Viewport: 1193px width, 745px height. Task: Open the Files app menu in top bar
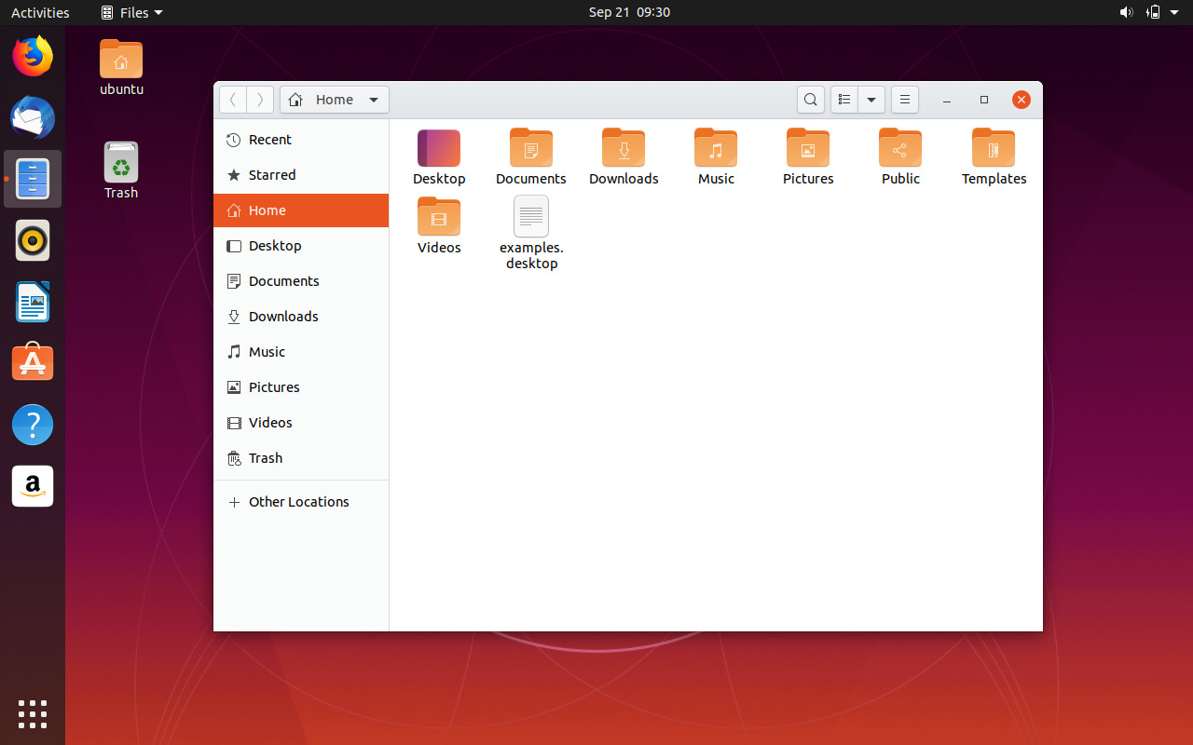[x=131, y=12]
